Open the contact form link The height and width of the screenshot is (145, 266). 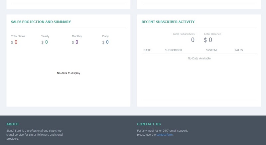coord(165,135)
